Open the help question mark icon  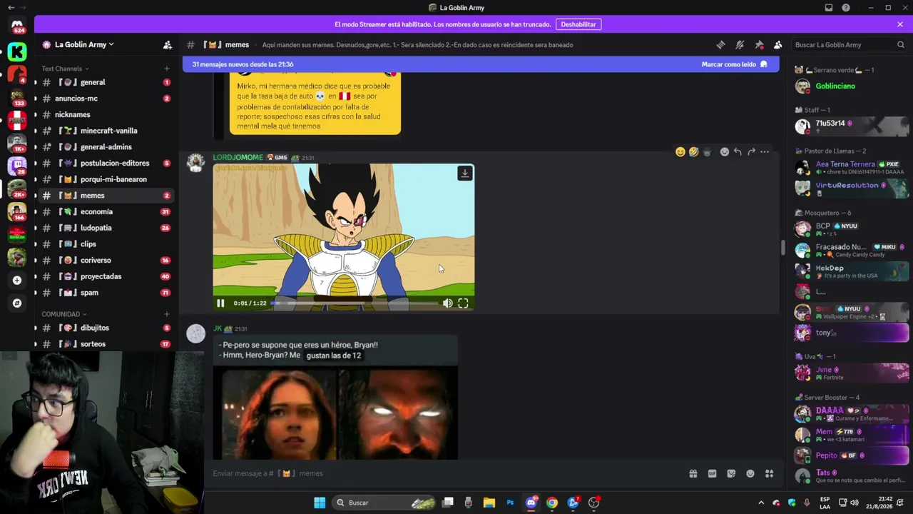(846, 8)
